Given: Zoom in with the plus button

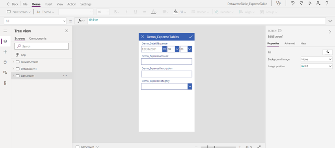Looking at the screenshot, I should pyautogui.click(x=240, y=147).
